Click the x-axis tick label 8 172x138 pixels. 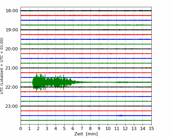pyautogui.click(x=90, y=128)
